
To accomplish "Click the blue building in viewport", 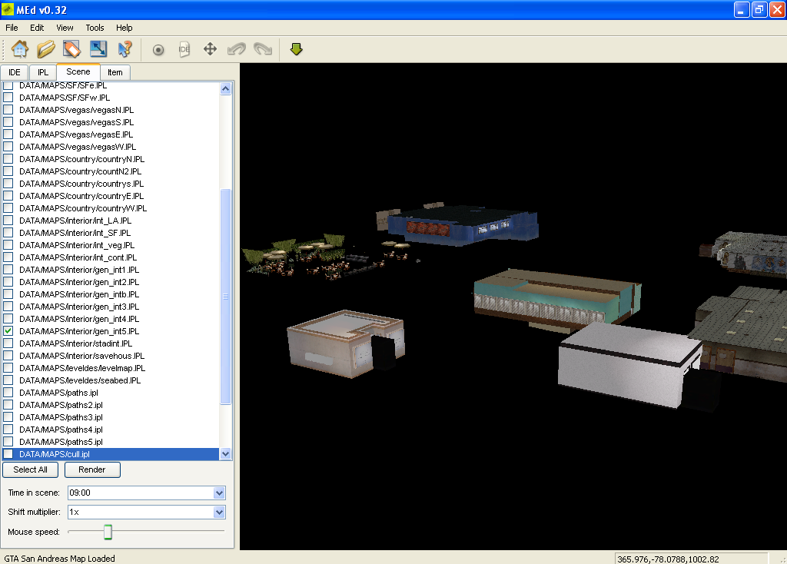I will tap(462, 225).
